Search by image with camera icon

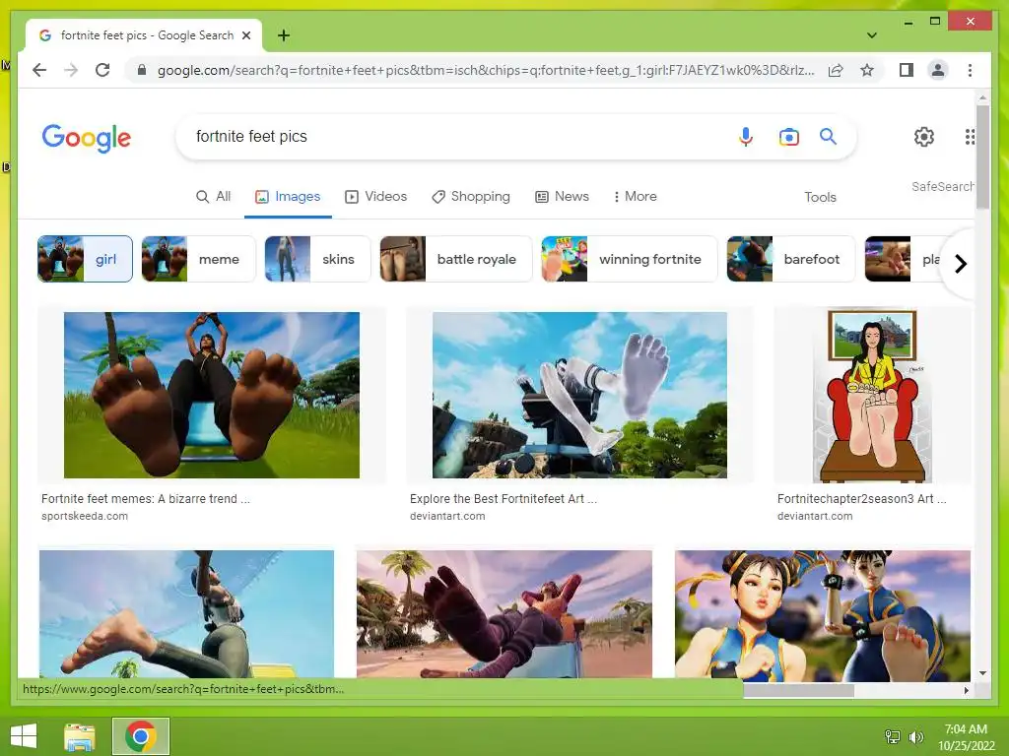[x=789, y=136]
